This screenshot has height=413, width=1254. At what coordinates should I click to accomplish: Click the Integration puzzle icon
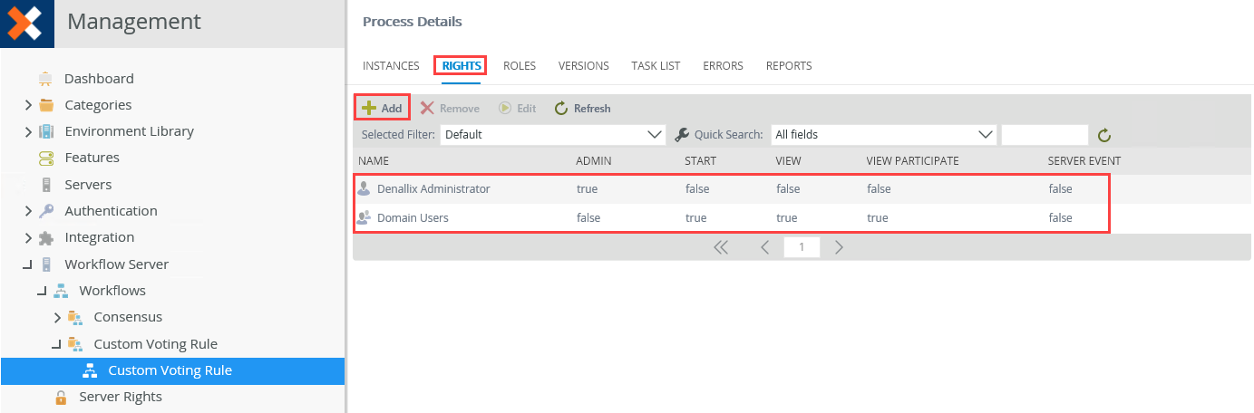(46, 237)
